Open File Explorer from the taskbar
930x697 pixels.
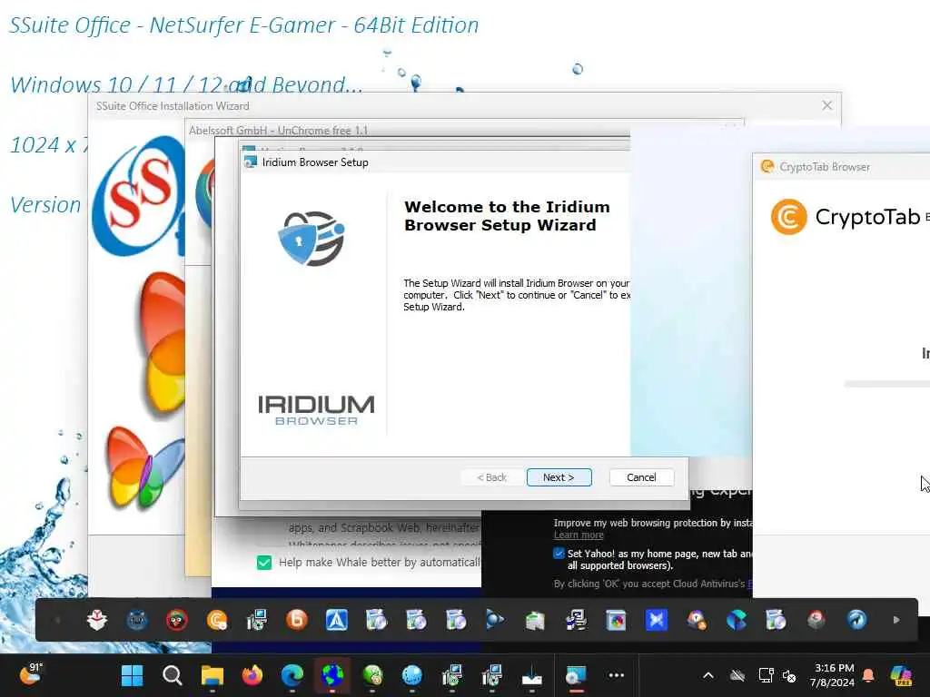[x=212, y=675]
